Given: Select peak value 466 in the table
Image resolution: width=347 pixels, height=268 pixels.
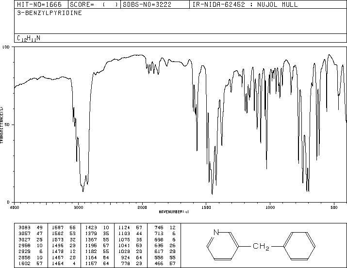Looking at the screenshot, I should 159,263.
